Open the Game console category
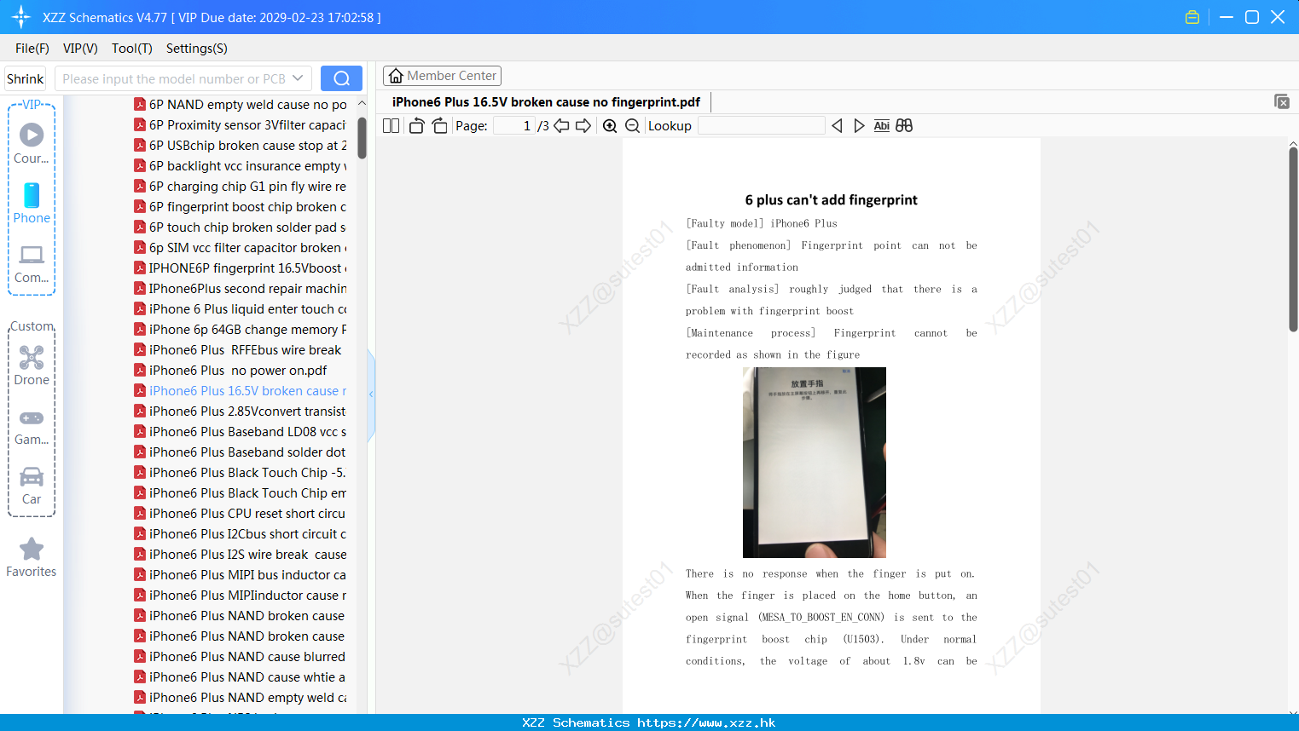 pos(32,427)
